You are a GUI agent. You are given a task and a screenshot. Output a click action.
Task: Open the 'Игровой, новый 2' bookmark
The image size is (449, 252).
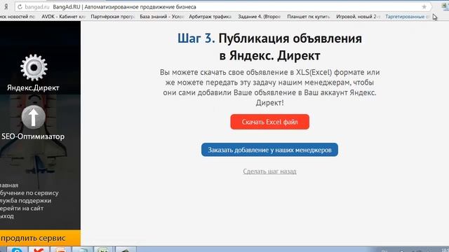pyautogui.click(x=358, y=17)
